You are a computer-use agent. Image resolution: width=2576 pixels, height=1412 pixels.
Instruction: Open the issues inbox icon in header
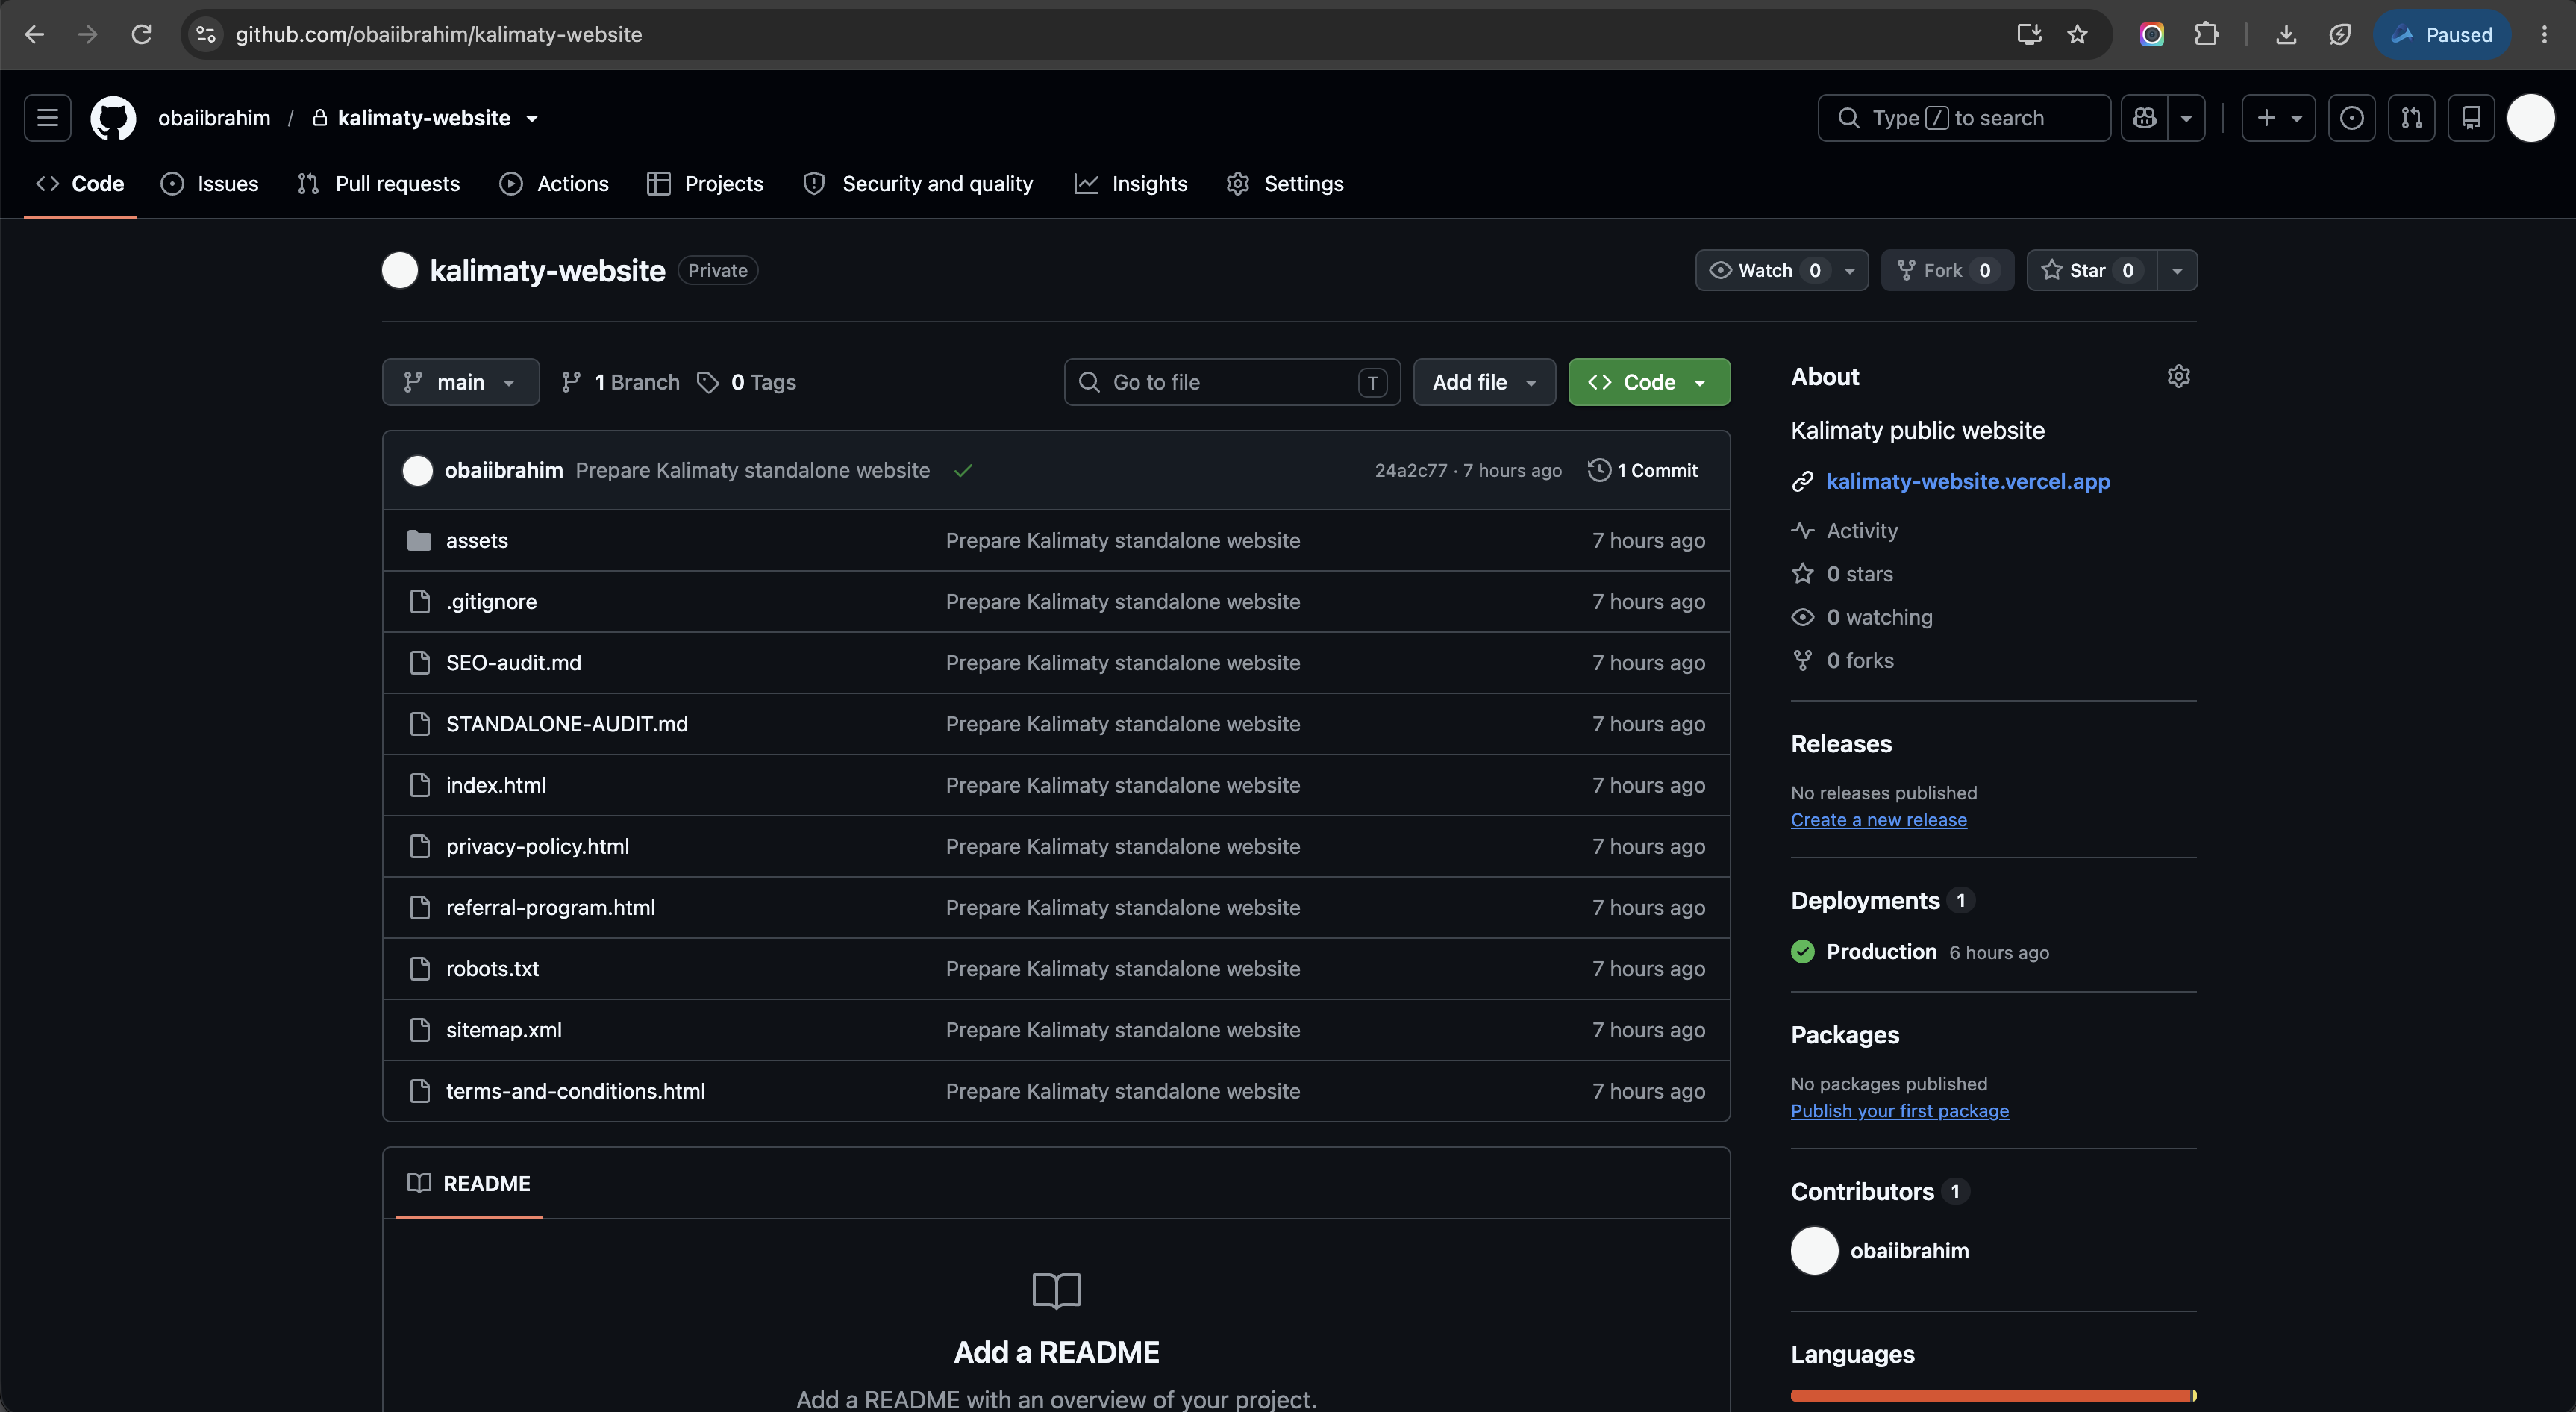(x=2351, y=118)
